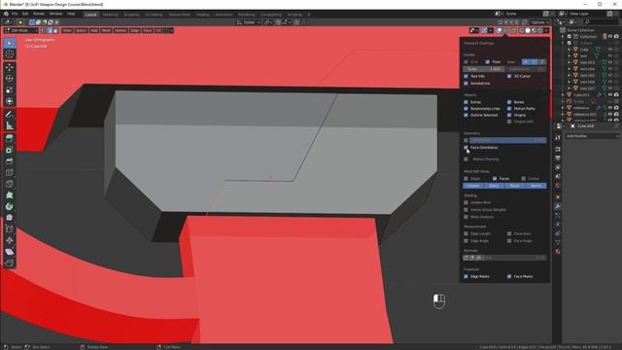Toggle X-Ray in the viewport header
The image size is (622, 350).
[513, 30]
